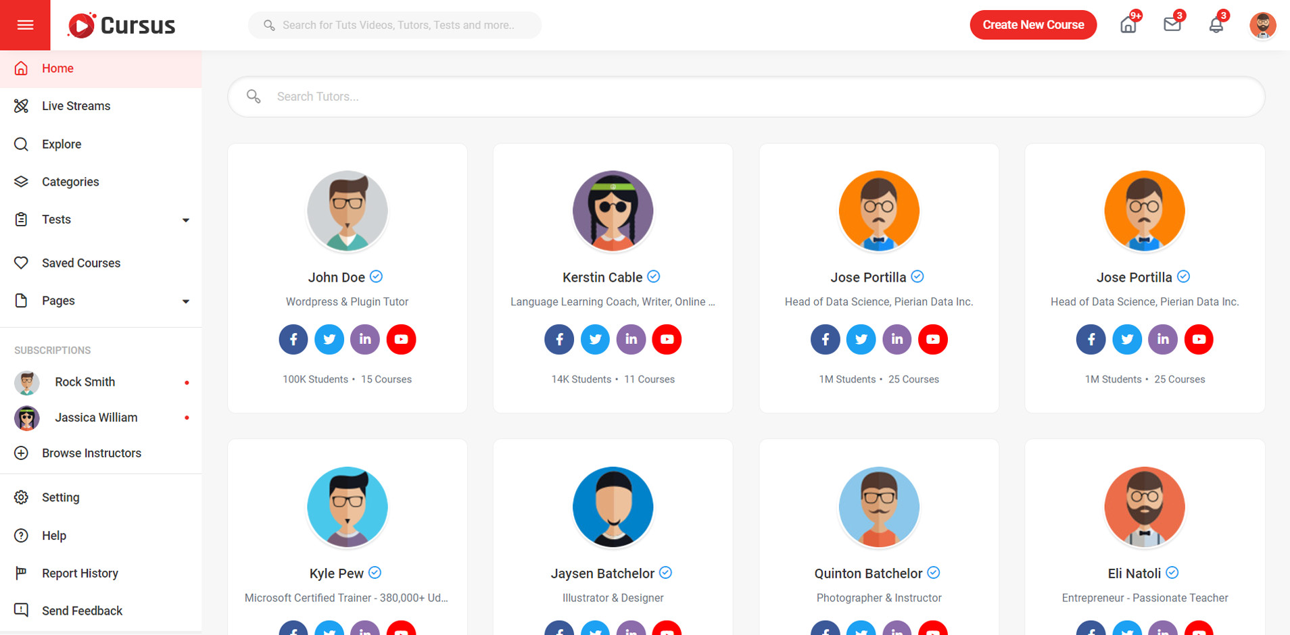This screenshot has height=635, width=1290.
Task: Toggle the hamburger menu in header
Action: click(25, 25)
